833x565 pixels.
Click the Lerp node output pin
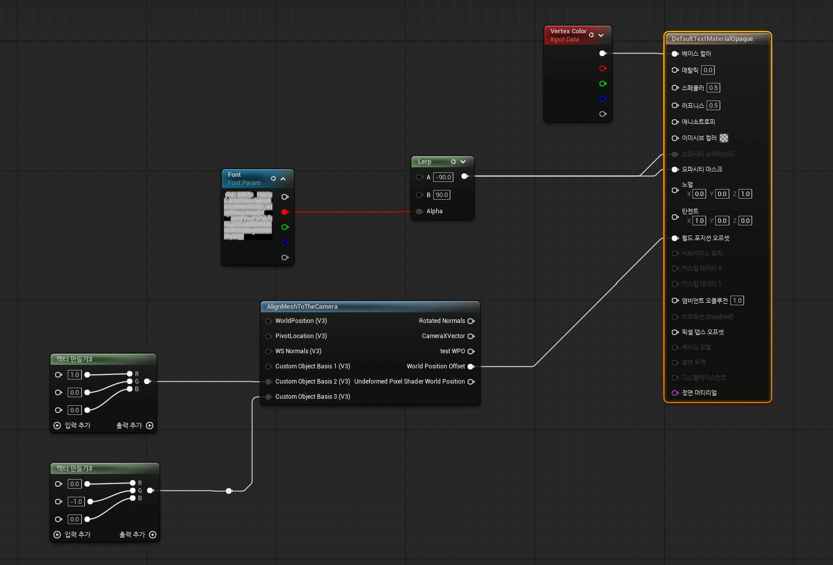click(x=465, y=176)
